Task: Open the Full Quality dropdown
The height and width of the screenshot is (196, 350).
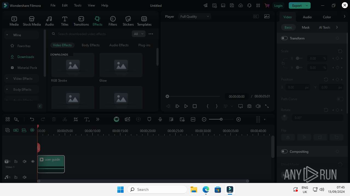Action: (x=195, y=16)
